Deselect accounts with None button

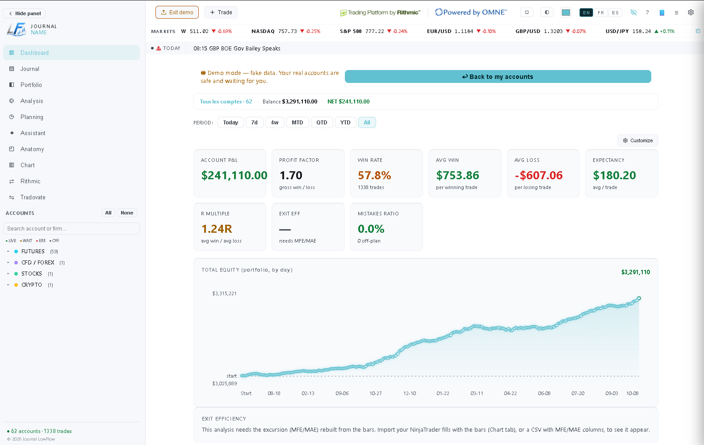127,213
